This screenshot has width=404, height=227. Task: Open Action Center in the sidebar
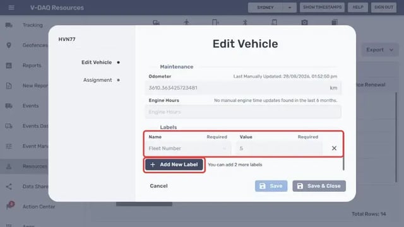39,206
